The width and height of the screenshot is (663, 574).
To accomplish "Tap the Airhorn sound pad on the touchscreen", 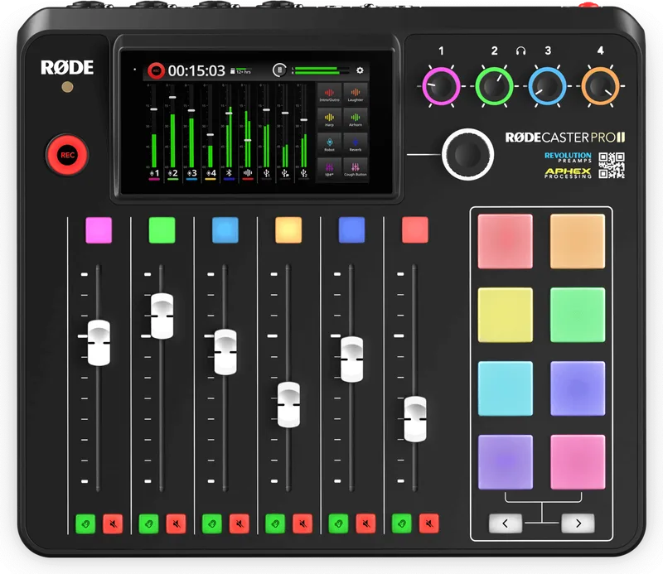I will tap(356, 119).
